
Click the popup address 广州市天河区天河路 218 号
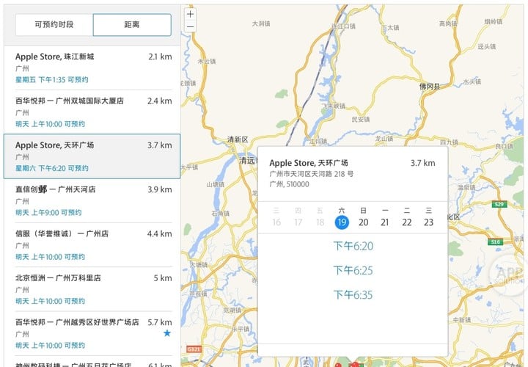(312, 174)
